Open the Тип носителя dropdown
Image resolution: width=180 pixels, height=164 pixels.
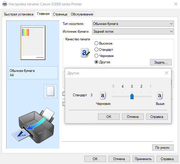pyautogui.click(x=133, y=24)
